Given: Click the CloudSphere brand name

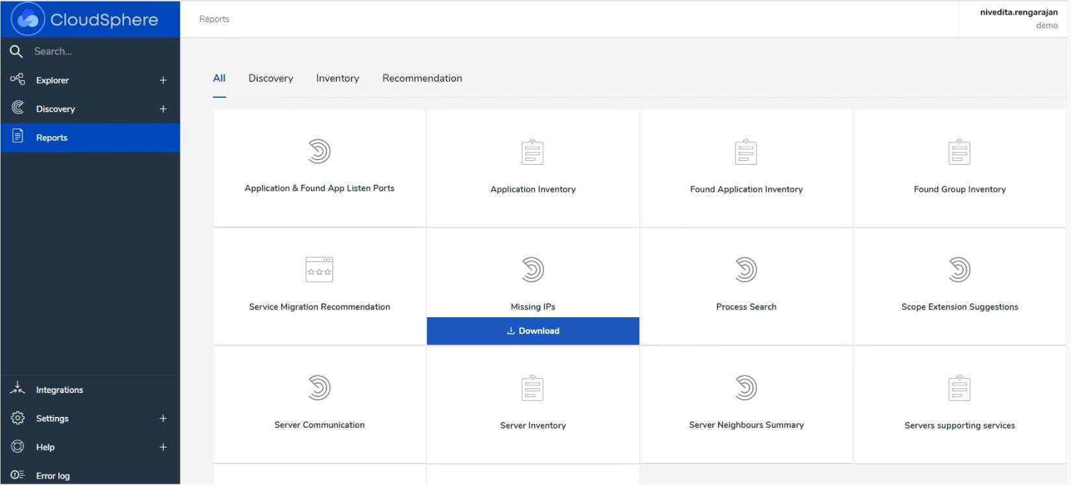Looking at the screenshot, I should (105, 19).
